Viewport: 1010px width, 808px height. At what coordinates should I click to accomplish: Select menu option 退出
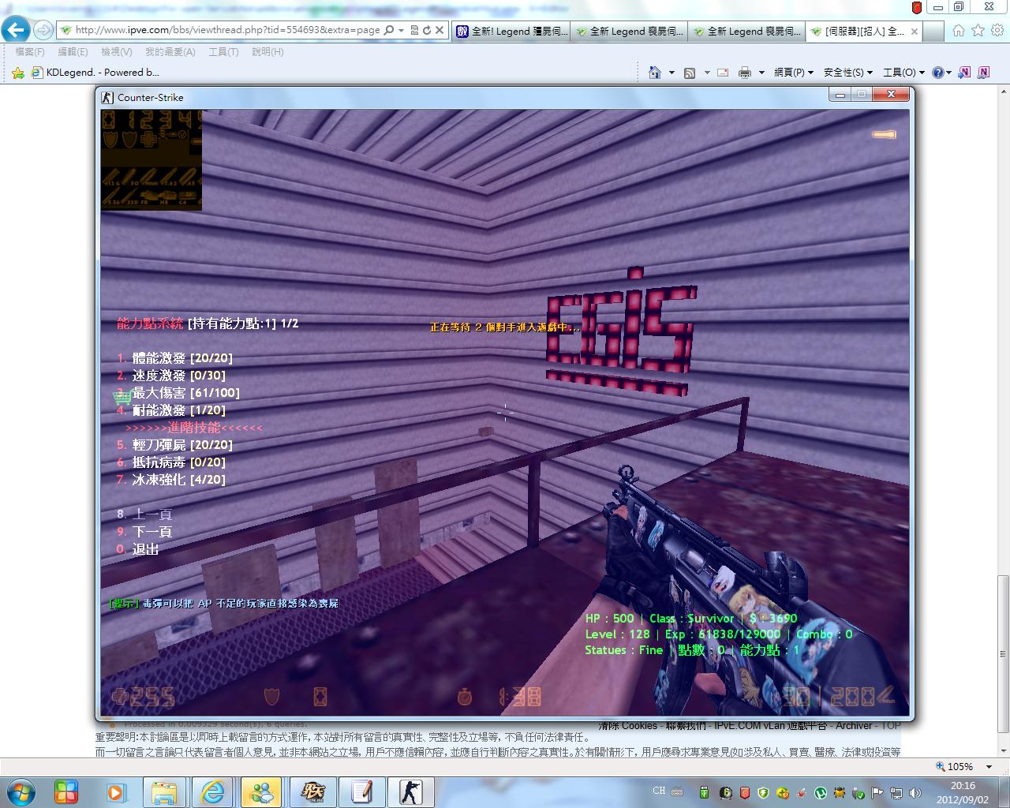(138, 549)
